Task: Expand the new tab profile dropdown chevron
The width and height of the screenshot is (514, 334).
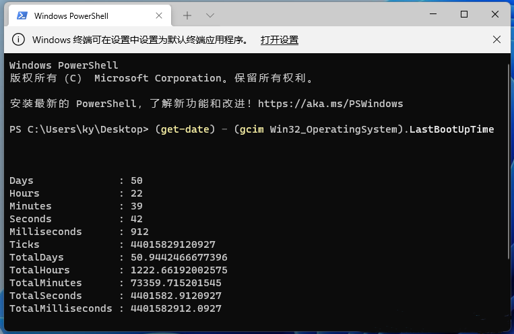Action: click(210, 15)
